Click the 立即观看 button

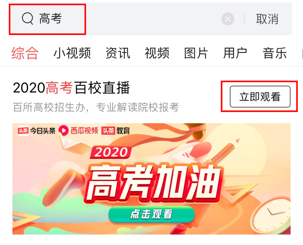(x=260, y=97)
